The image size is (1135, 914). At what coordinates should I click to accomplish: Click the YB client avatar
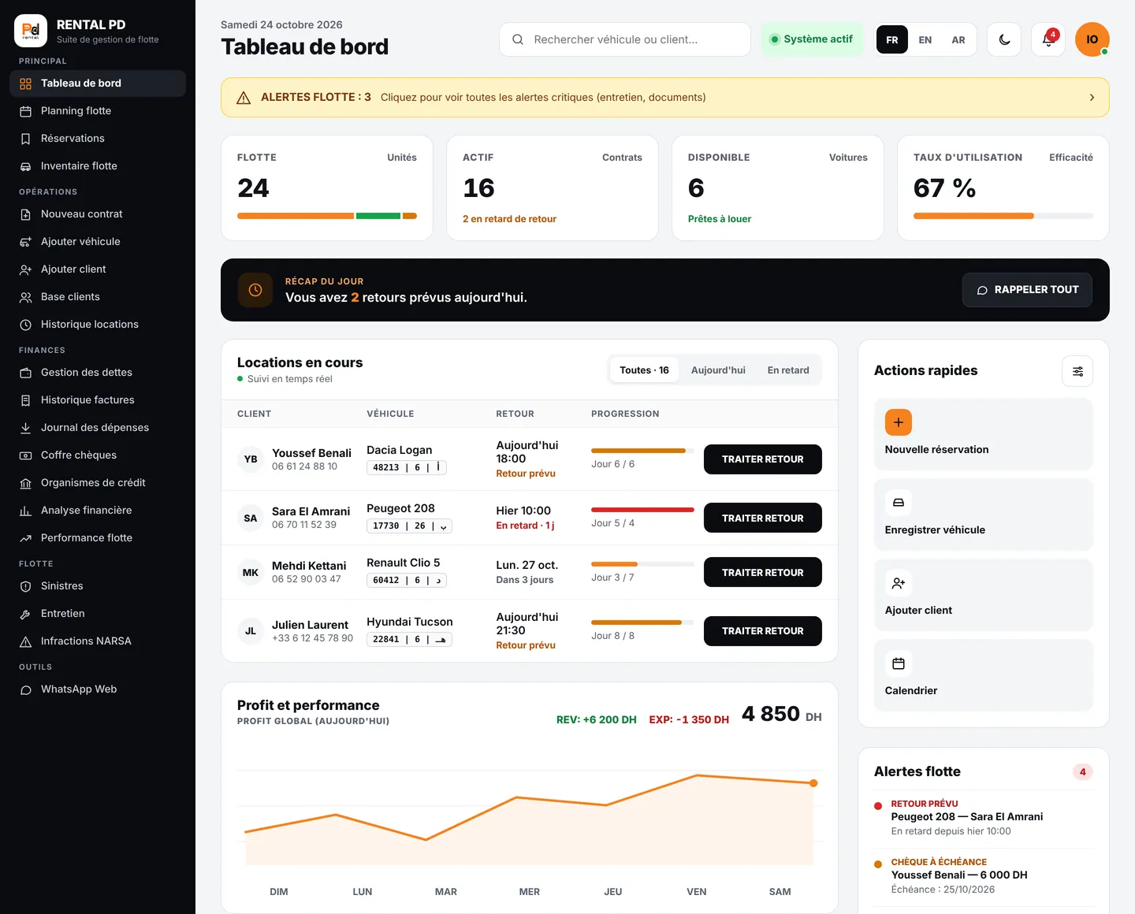pos(251,459)
